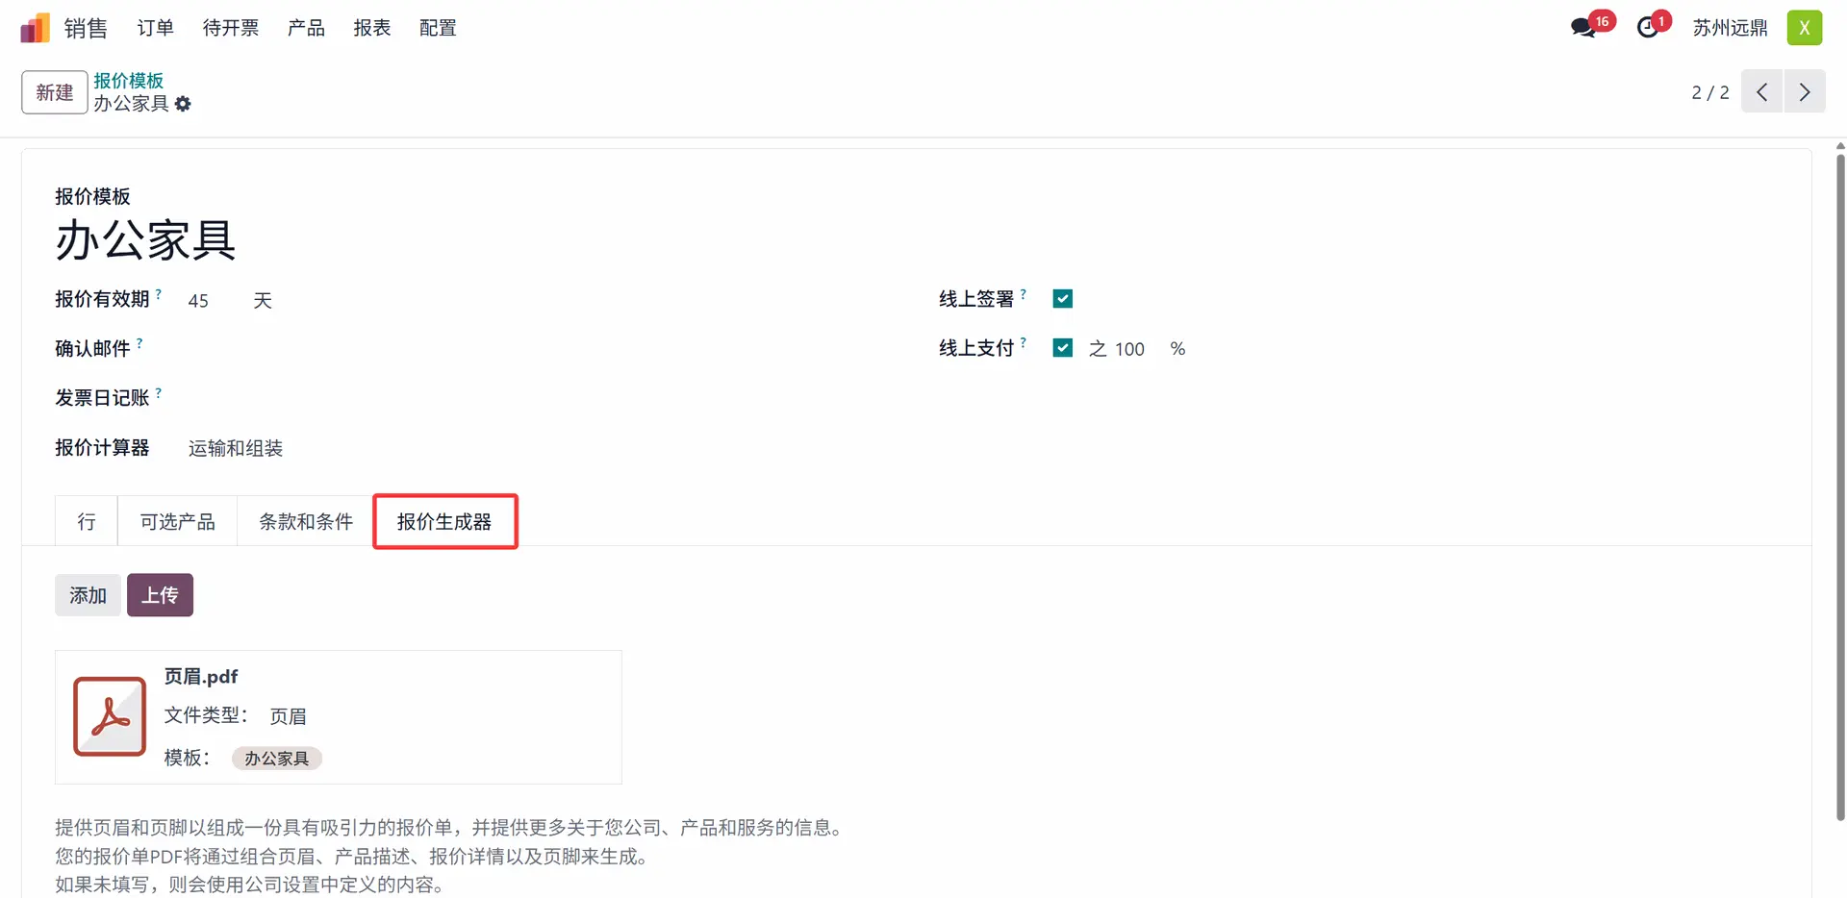Toggle the 线上支付 checkbox
Viewport: 1847px width, 898px height.
pyautogui.click(x=1062, y=348)
